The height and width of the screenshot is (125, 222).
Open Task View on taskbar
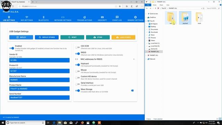(x=48, y=123)
